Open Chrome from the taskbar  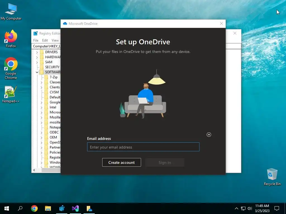[34, 208]
